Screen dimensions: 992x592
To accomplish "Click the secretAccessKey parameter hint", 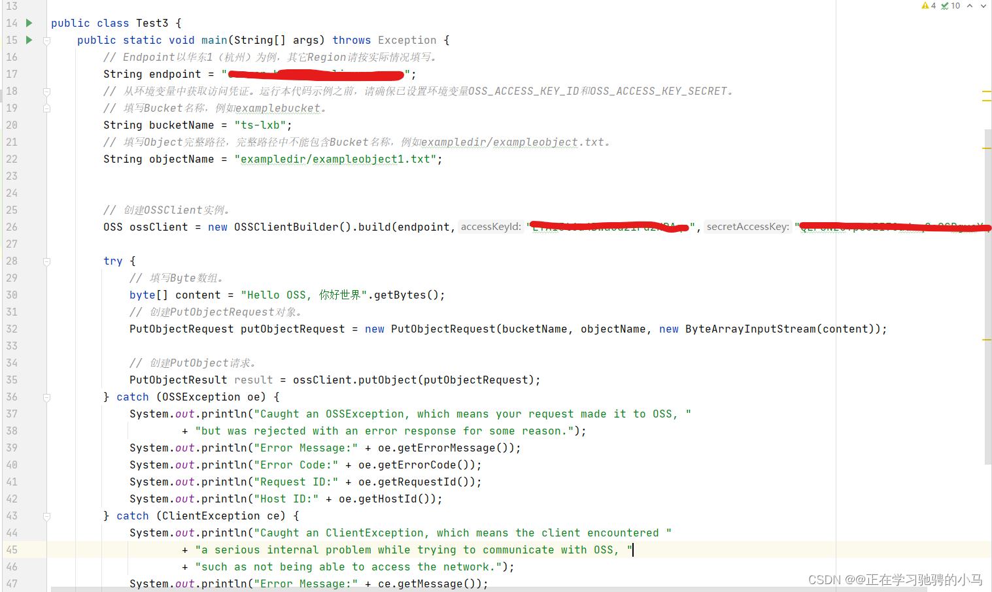I will click(748, 227).
